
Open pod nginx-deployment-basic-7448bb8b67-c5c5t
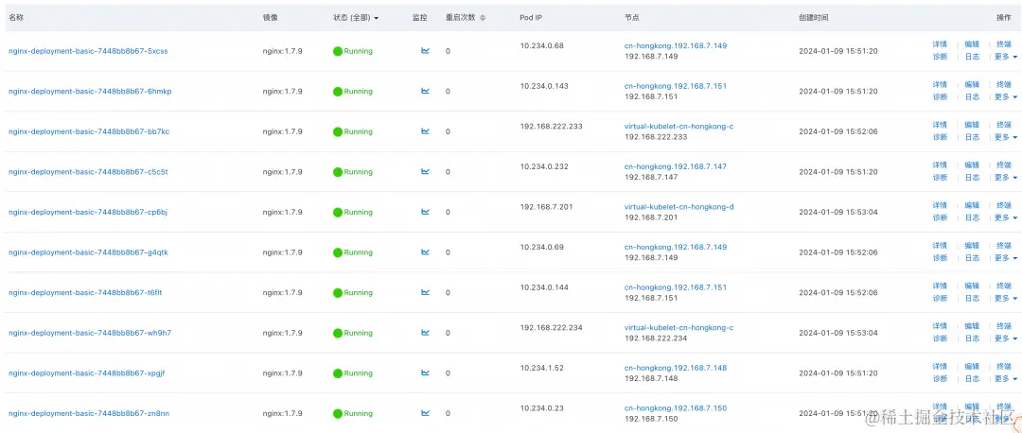pos(88,172)
